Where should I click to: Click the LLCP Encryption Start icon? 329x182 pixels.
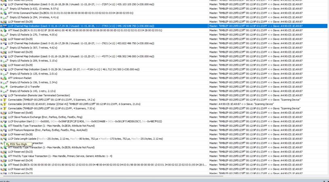5,122
